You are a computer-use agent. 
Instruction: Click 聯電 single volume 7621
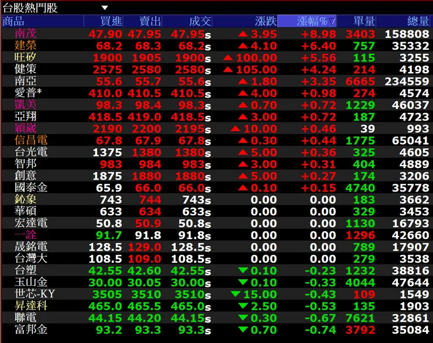coord(360,318)
